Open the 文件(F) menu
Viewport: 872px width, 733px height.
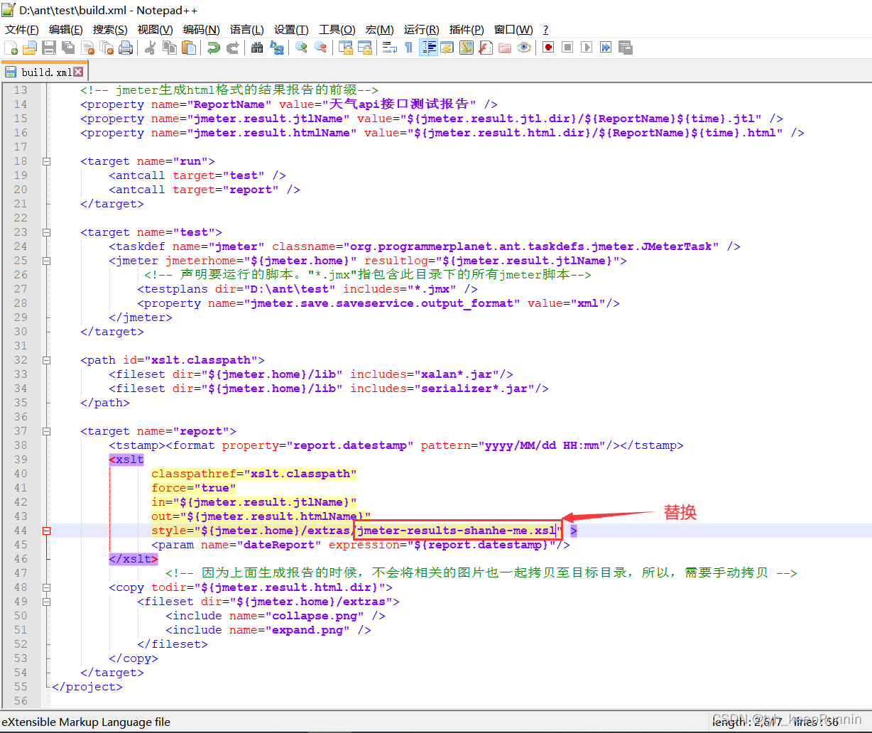(22, 29)
